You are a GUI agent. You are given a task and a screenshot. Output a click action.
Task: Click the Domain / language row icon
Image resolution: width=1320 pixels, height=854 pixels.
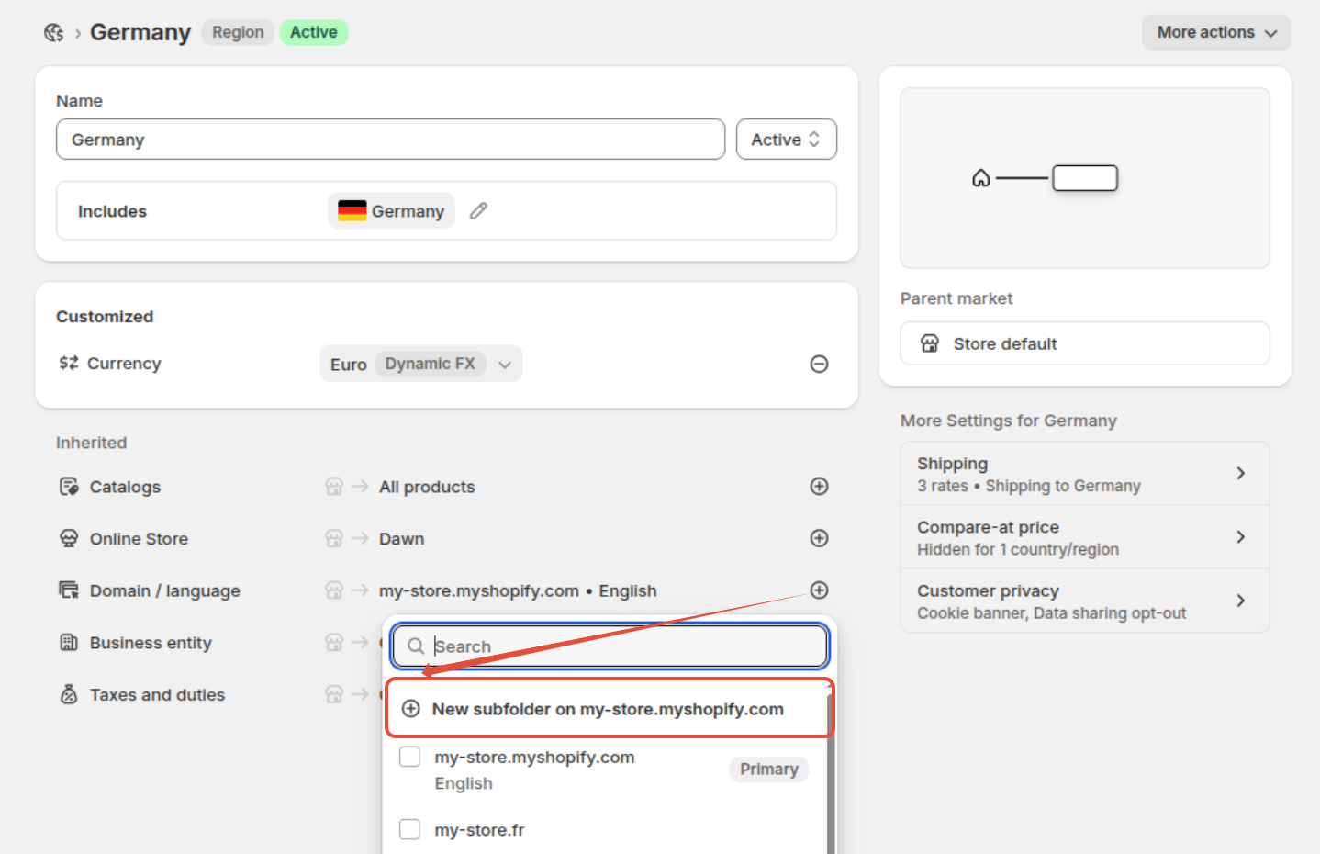69,590
